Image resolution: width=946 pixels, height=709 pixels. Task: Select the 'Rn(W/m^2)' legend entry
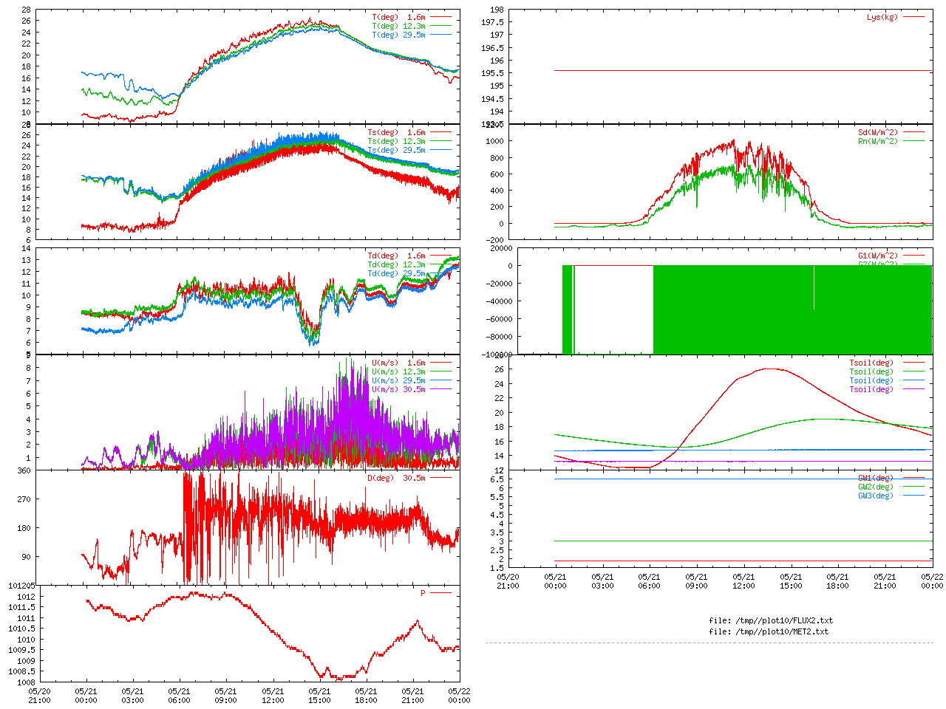(x=878, y=142)
